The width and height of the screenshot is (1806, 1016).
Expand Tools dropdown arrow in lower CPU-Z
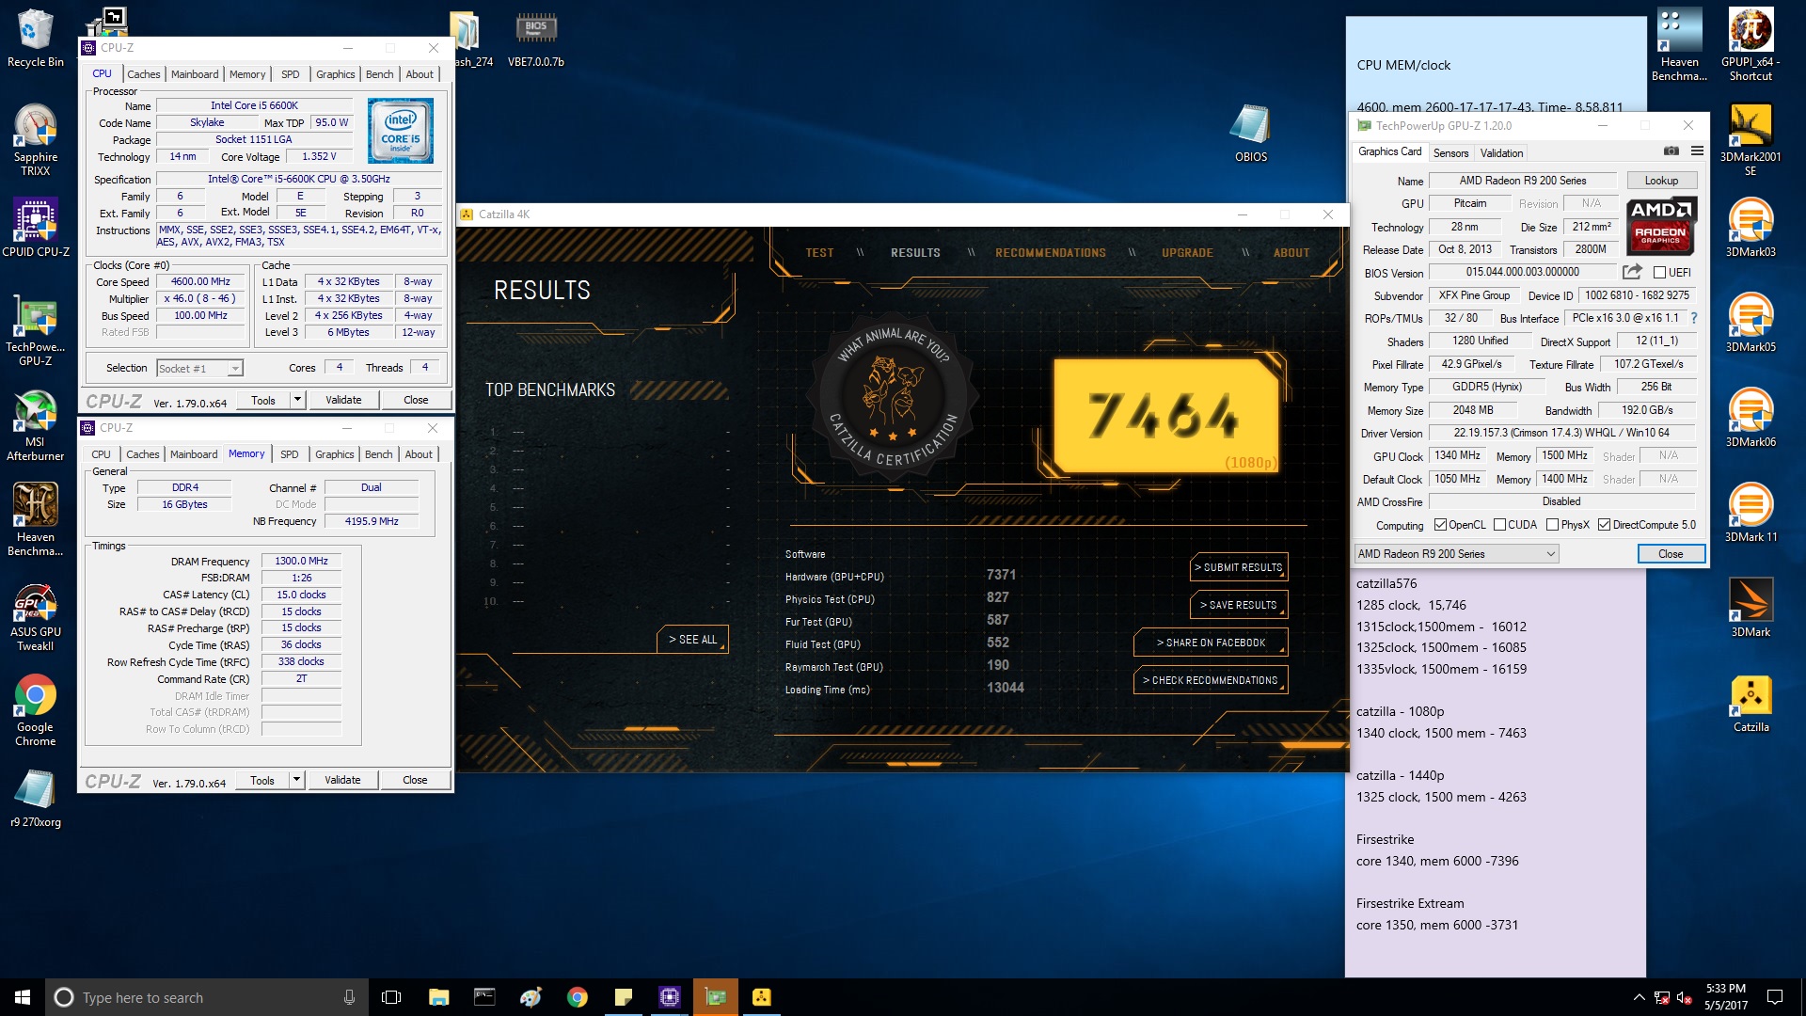click(296, 780)
